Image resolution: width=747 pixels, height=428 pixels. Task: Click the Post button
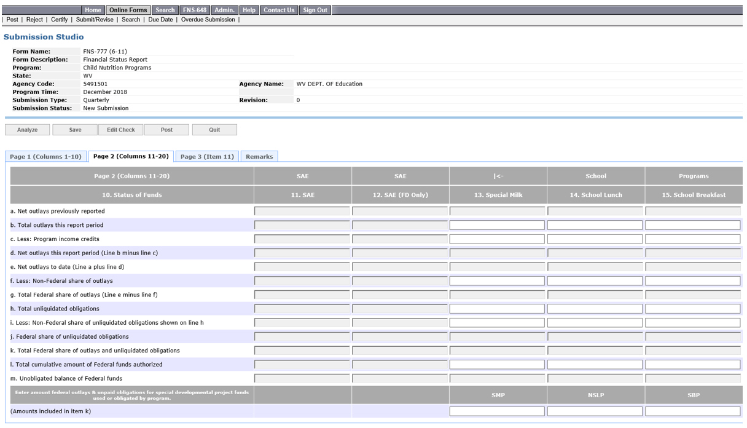point(166,130)
